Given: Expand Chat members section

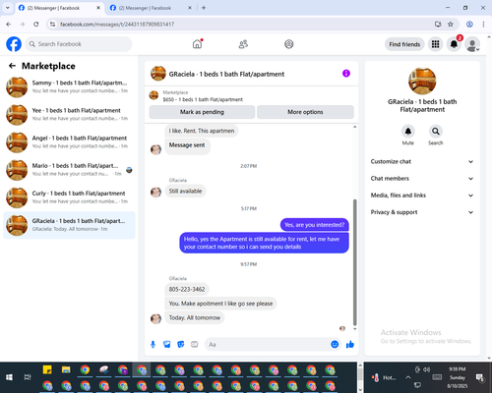Looking at the screenshot, I should coord(422,179).
